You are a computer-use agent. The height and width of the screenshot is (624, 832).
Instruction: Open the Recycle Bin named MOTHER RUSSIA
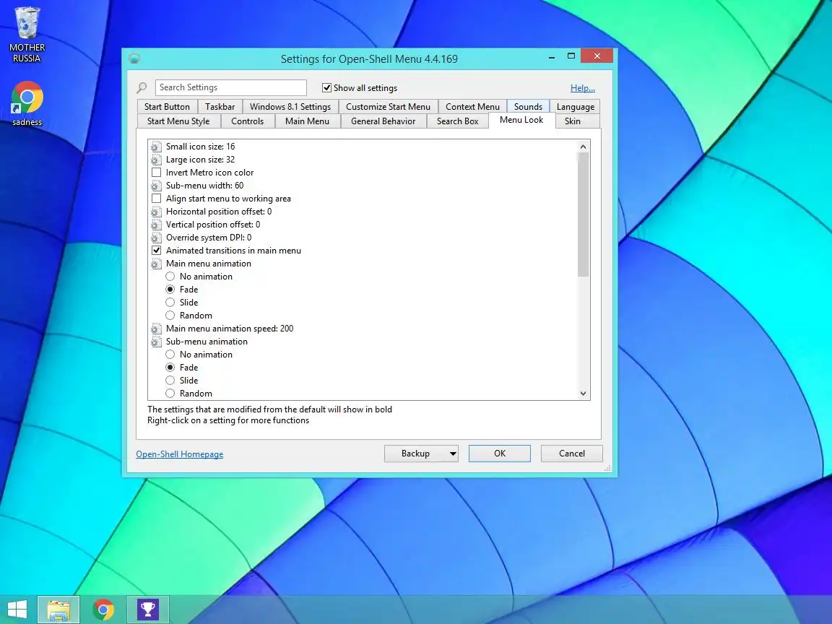(x=27, y=34)
